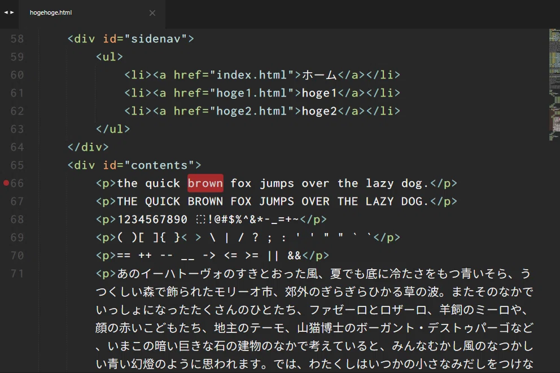The height and width of the screenshot is (373, 560).
Task: Click the word "BROWN" on line 67
Action: tap(205, 201)
